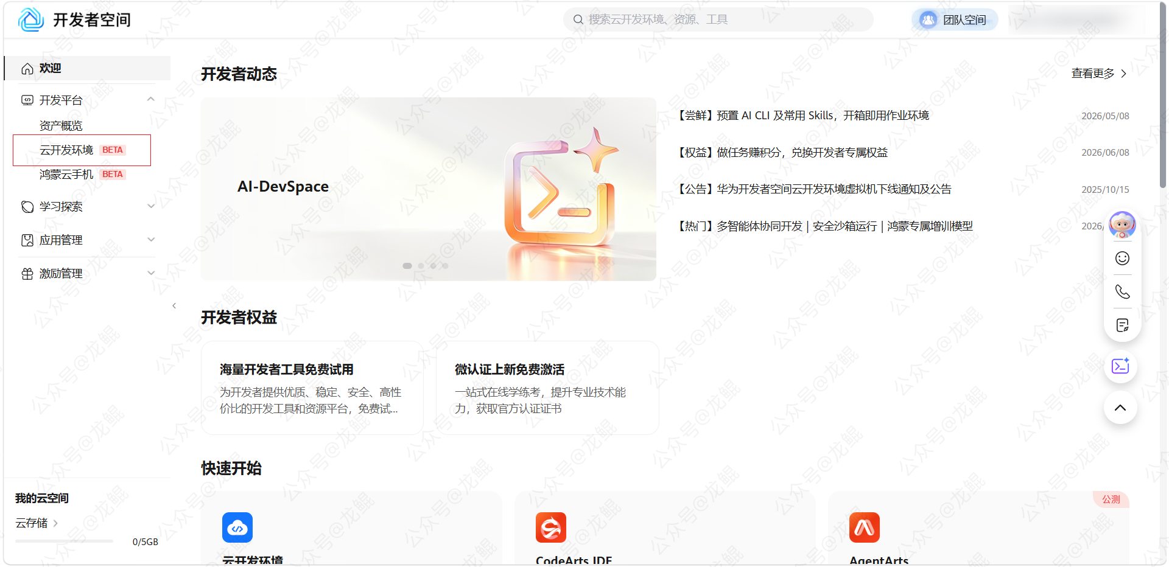The image size is (1169, 567).
Task: Expand the 学习探索 menu chevron
Action: point(151,206)
